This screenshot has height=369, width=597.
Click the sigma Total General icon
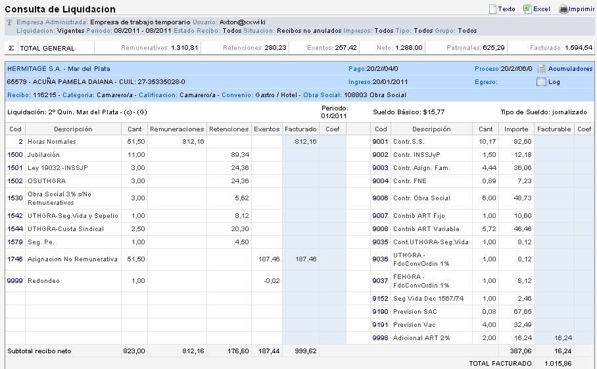tap(11, 48)
